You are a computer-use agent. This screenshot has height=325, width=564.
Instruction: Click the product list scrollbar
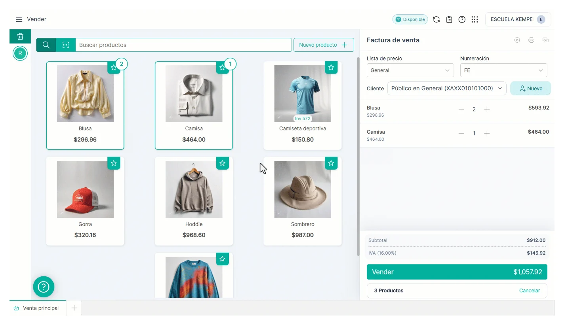358,156
